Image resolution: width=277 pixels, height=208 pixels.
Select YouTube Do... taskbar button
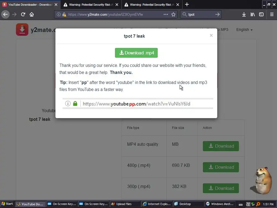(x=30, y=204)
